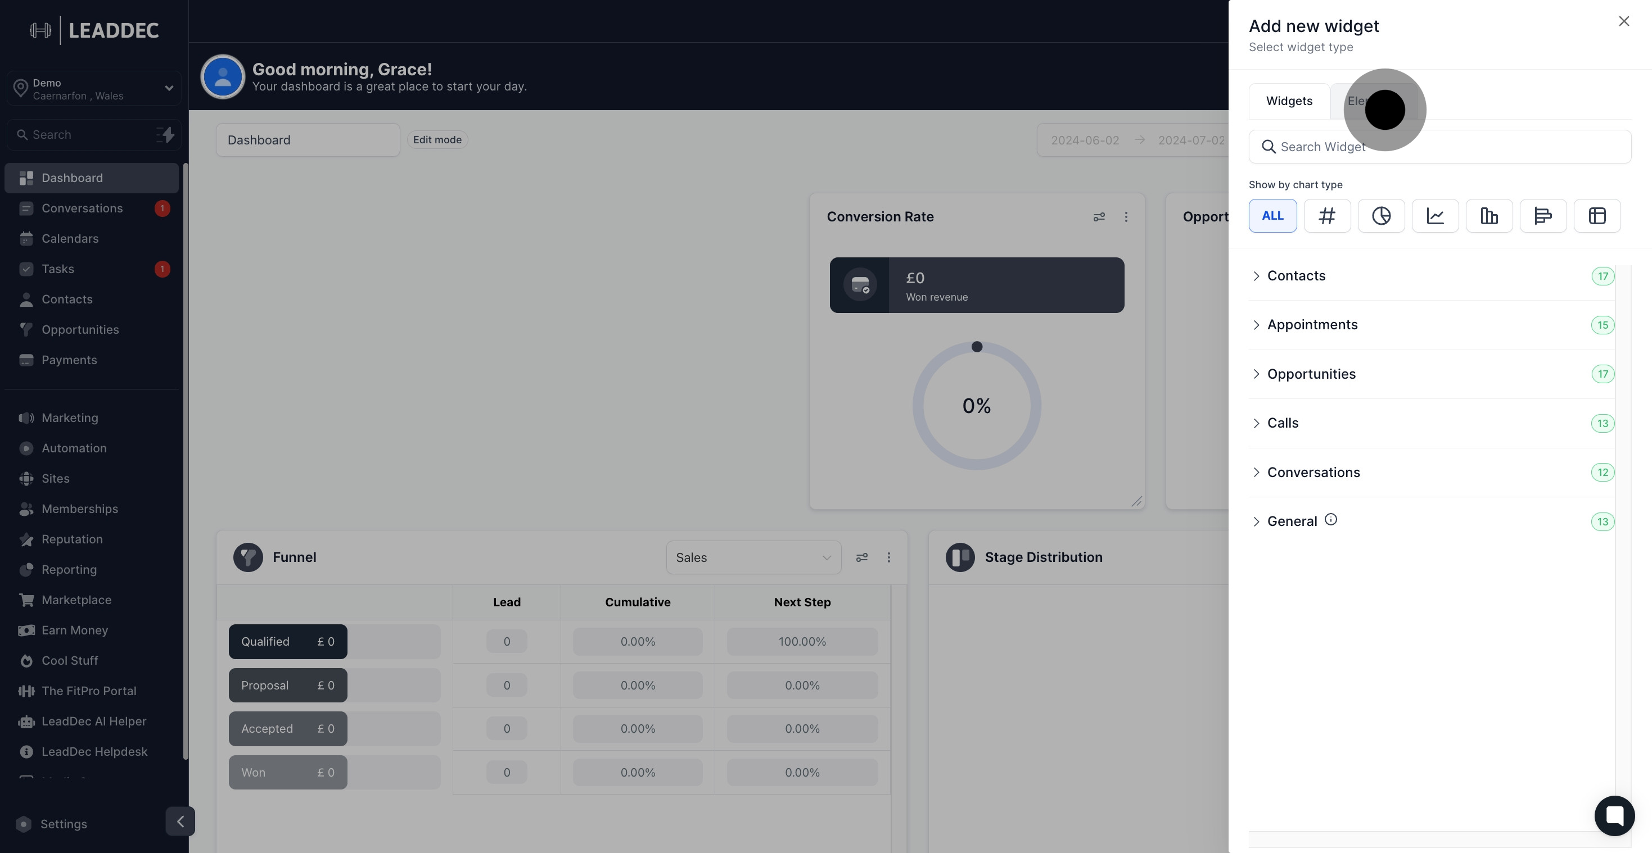Open Conversion Rate widget options menu

pyautogui.click(x=1126, y=217)
